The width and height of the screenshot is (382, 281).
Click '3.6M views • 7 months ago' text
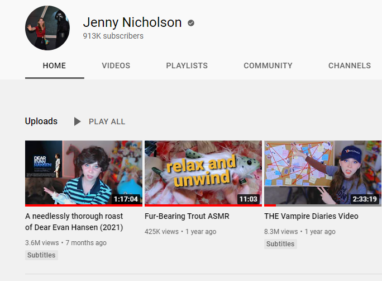[x=66, y=243]
